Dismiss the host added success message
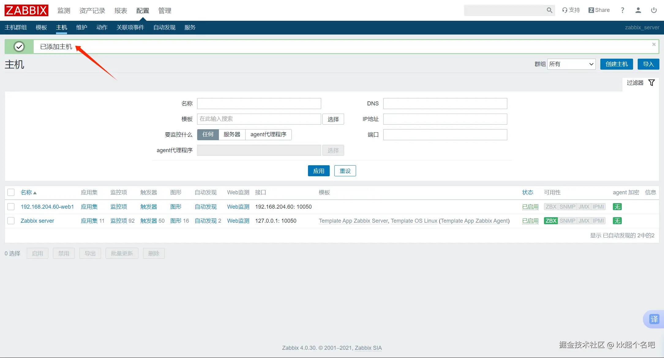This screenshot has height=358, width=664. [654, 44]
